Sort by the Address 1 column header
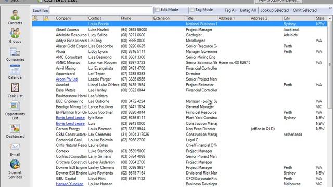The image size is (333, 187). pos(234,18)
